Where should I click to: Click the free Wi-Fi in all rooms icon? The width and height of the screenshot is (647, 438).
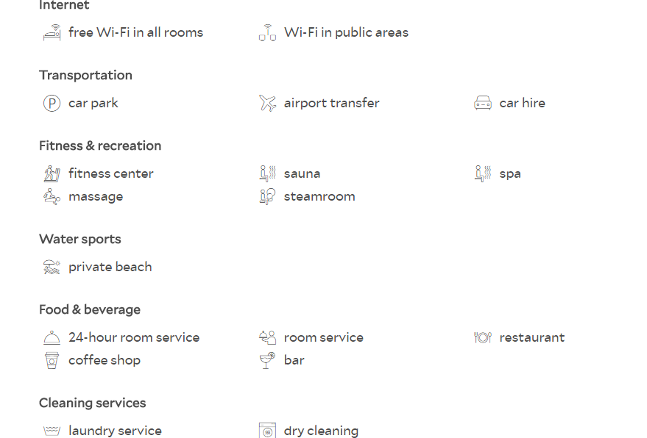(x=52, y=32)
